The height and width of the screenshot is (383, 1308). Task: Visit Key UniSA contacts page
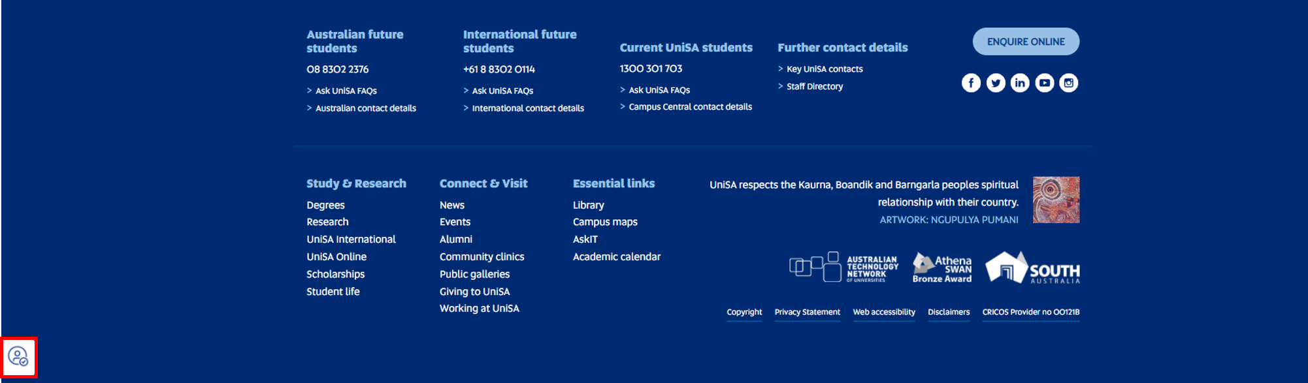[825, 69]
